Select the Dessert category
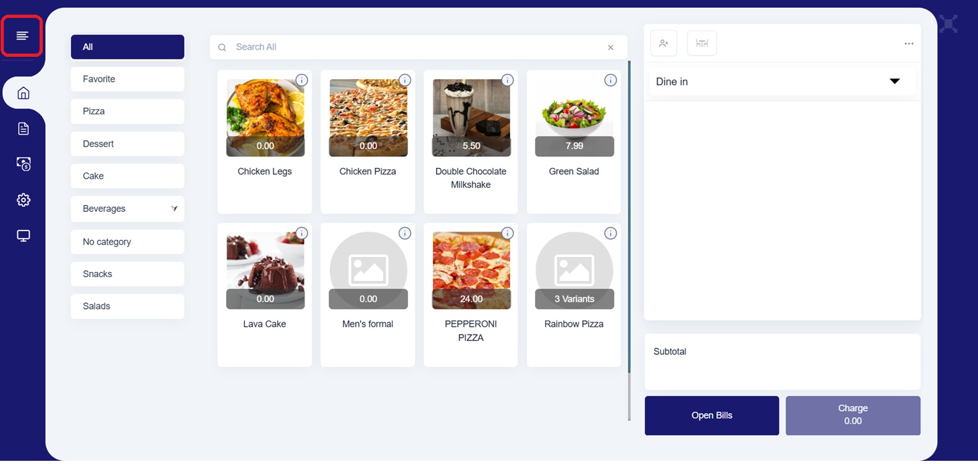Image resolution: width=978 pixels, height=464 pixels. click(128, 144)
